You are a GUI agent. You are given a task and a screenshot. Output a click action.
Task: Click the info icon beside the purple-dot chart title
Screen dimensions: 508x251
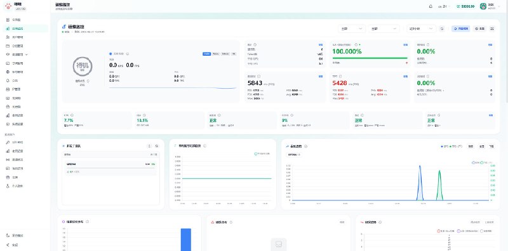coord(88,222)
